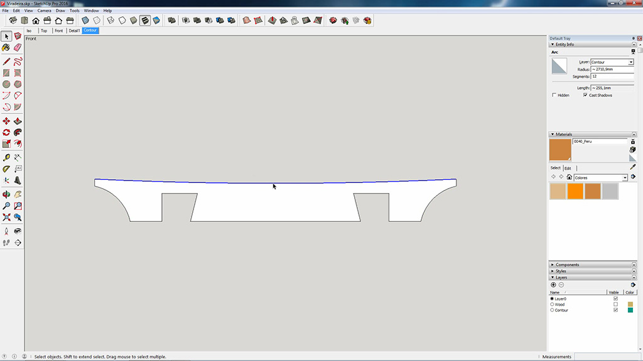This screenshot has height=361, width=643.
Task: Open the Layer dropdown in Entity Info
Action: pos(630,62)
